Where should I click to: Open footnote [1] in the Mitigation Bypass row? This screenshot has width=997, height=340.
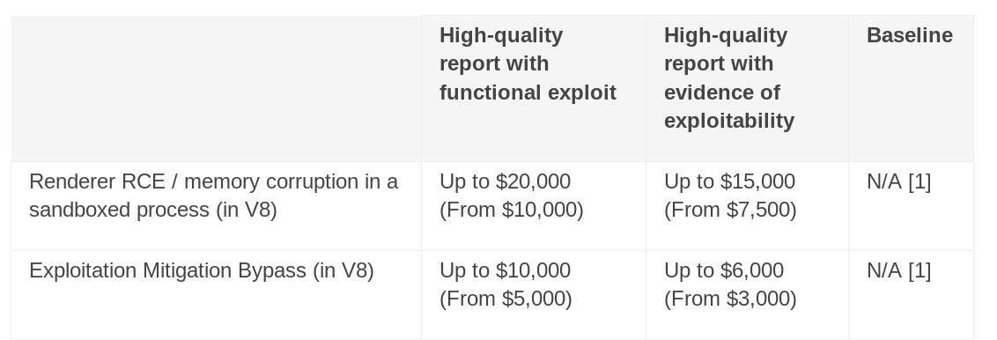click(x=919, y=270)
